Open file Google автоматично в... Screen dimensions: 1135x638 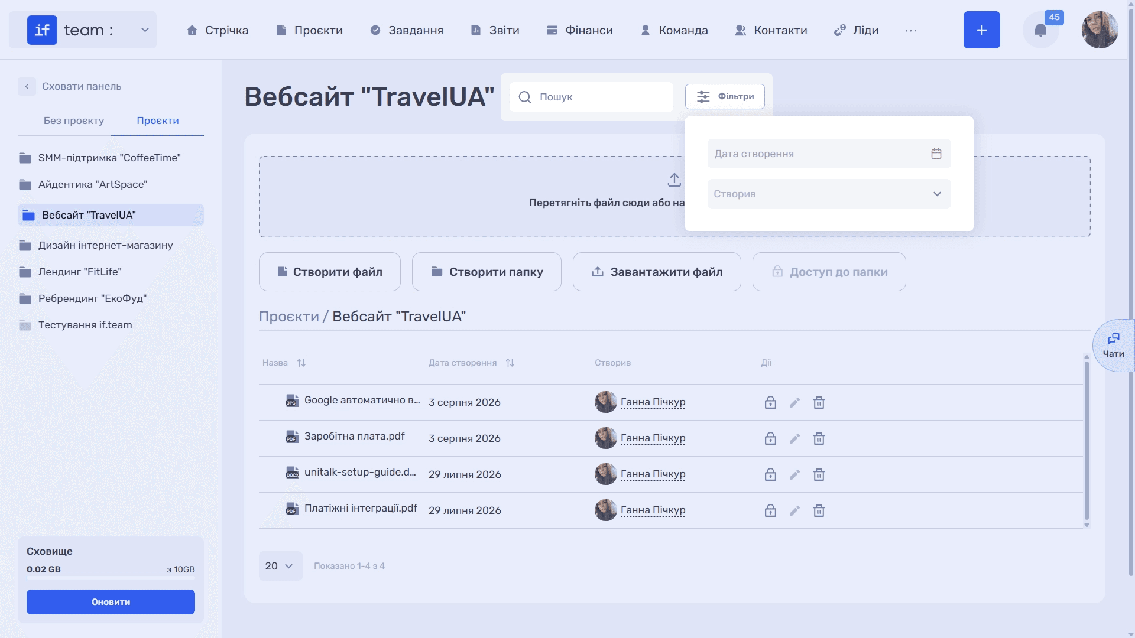click(x=362, y=400)
